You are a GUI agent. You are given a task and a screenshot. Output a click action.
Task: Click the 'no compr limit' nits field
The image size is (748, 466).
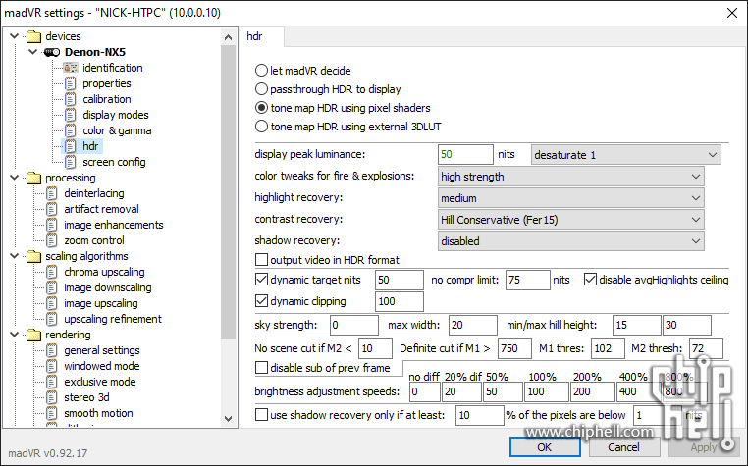coord(527,280)
